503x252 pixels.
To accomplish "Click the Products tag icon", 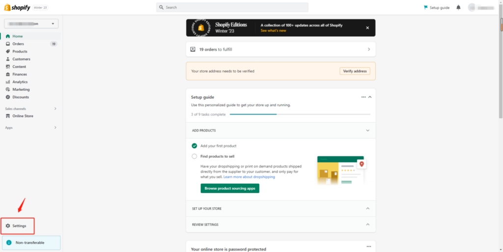I will pos(8,51).
